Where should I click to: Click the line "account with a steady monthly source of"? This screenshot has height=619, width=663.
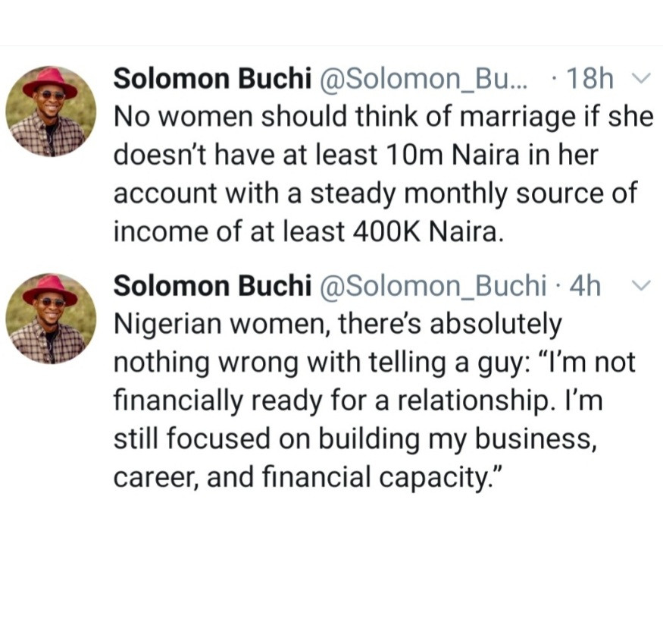[x=375, y=193]
